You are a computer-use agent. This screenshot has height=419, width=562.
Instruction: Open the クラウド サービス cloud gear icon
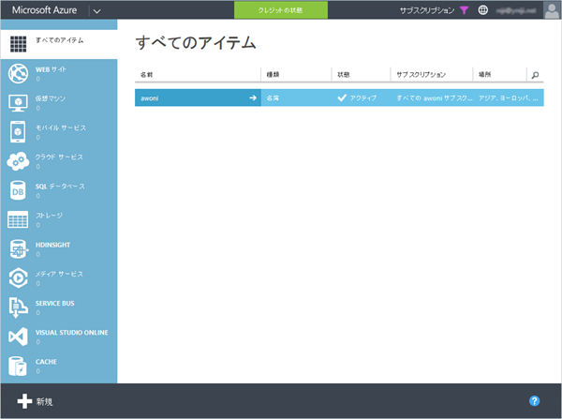click(18, 161)
